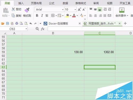Click the print preview magnifier icon

(26, 23)
